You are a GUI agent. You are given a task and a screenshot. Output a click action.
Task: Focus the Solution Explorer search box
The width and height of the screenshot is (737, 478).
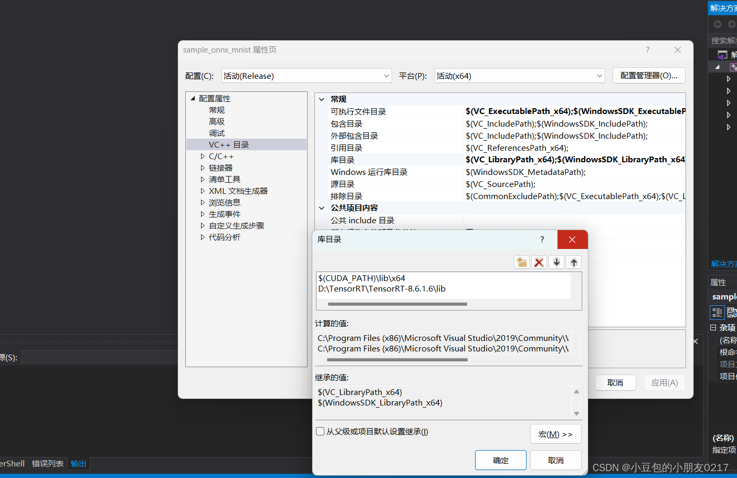pyautogui.click(x=723, y=40)
